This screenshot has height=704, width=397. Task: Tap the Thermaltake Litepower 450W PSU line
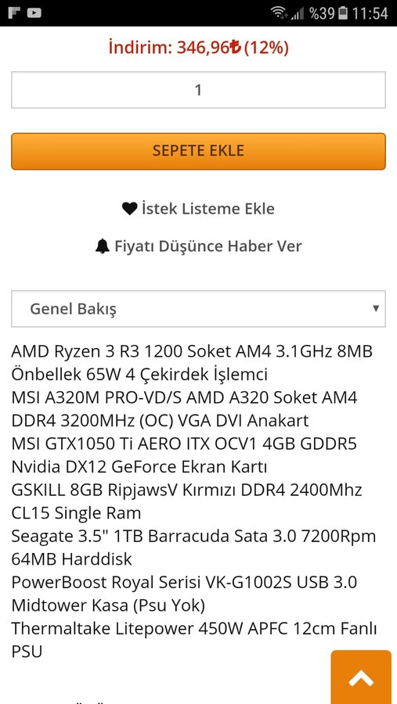pyautogui.click(x=194, y=640)
